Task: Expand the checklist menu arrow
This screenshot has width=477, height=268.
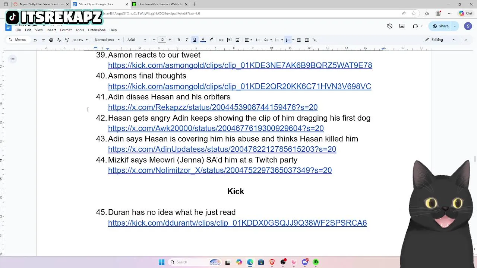Action: pos(271,40)
